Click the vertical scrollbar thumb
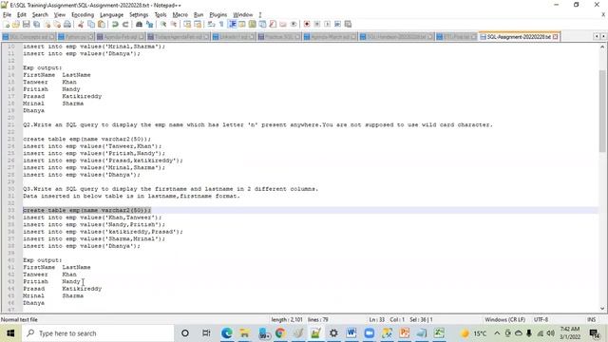The height and width of the screenshot is (342, 608). [x=602, y=110]
